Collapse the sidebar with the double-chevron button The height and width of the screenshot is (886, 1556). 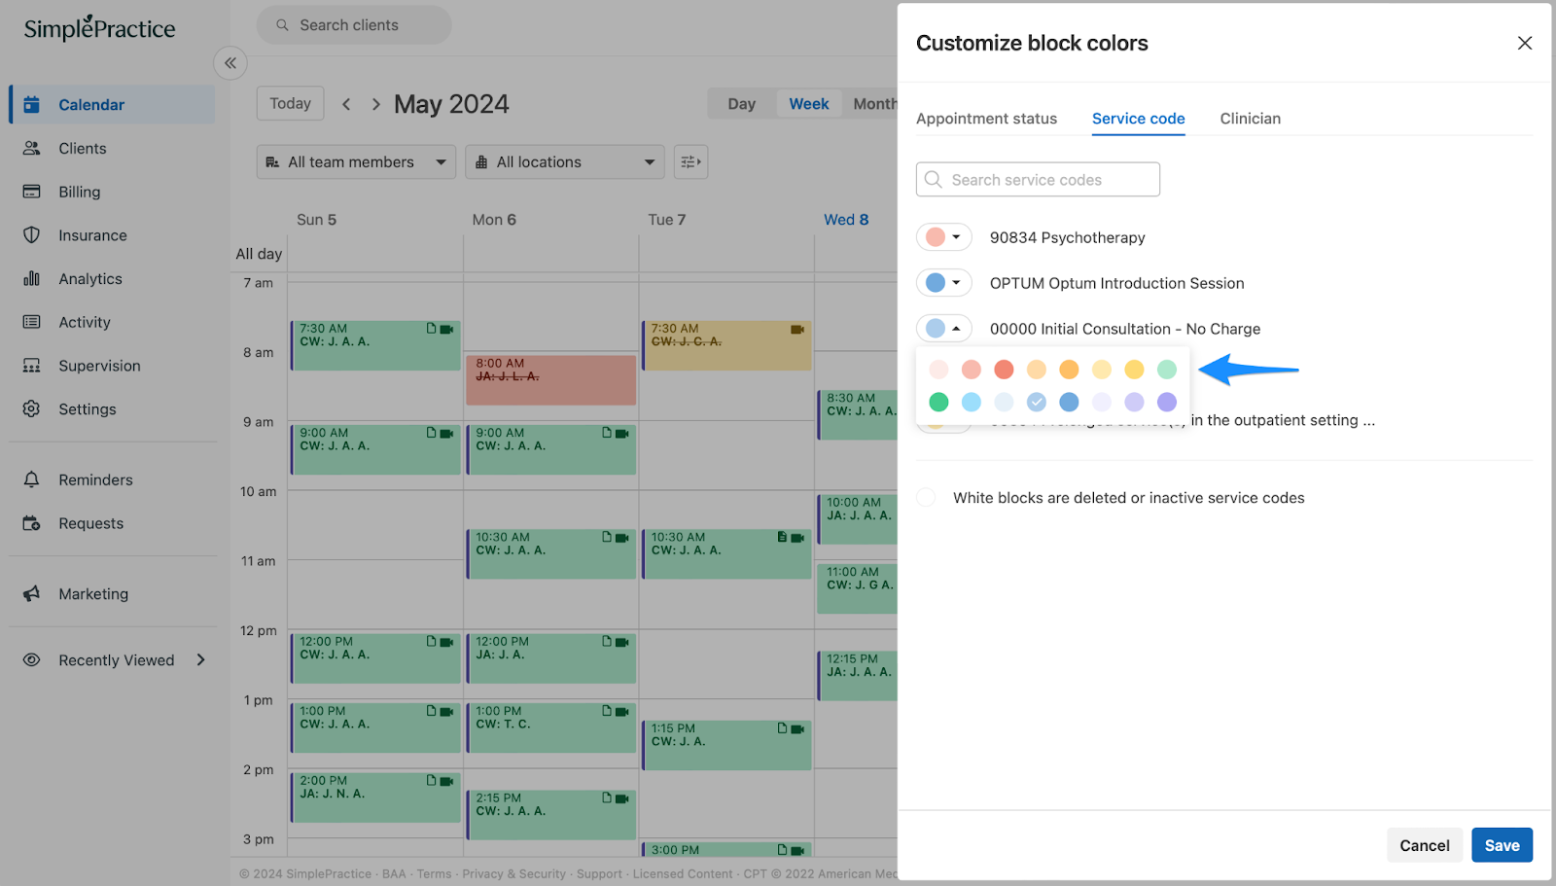[x=230, y=63]
